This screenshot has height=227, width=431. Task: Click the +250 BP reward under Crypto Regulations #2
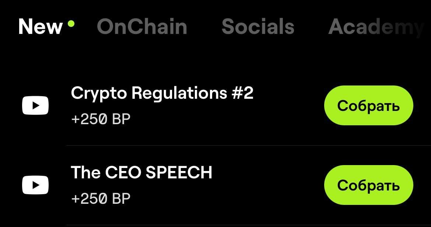(101, 119)
